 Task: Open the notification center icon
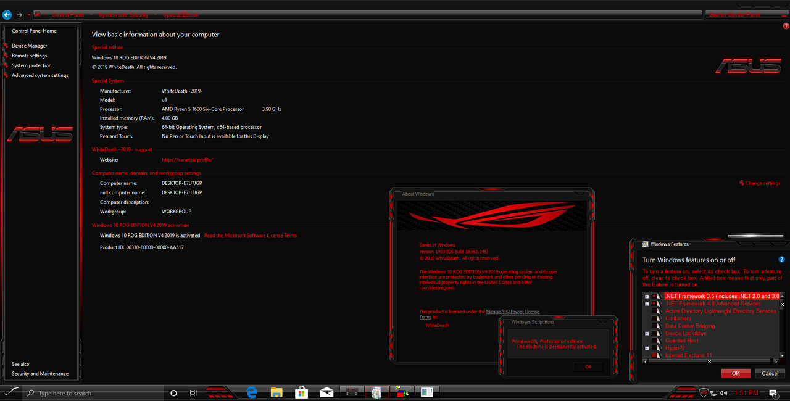coord(773,393)
